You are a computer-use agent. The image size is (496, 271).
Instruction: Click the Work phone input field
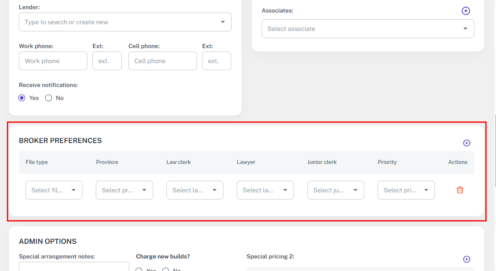tap(53, 61)
